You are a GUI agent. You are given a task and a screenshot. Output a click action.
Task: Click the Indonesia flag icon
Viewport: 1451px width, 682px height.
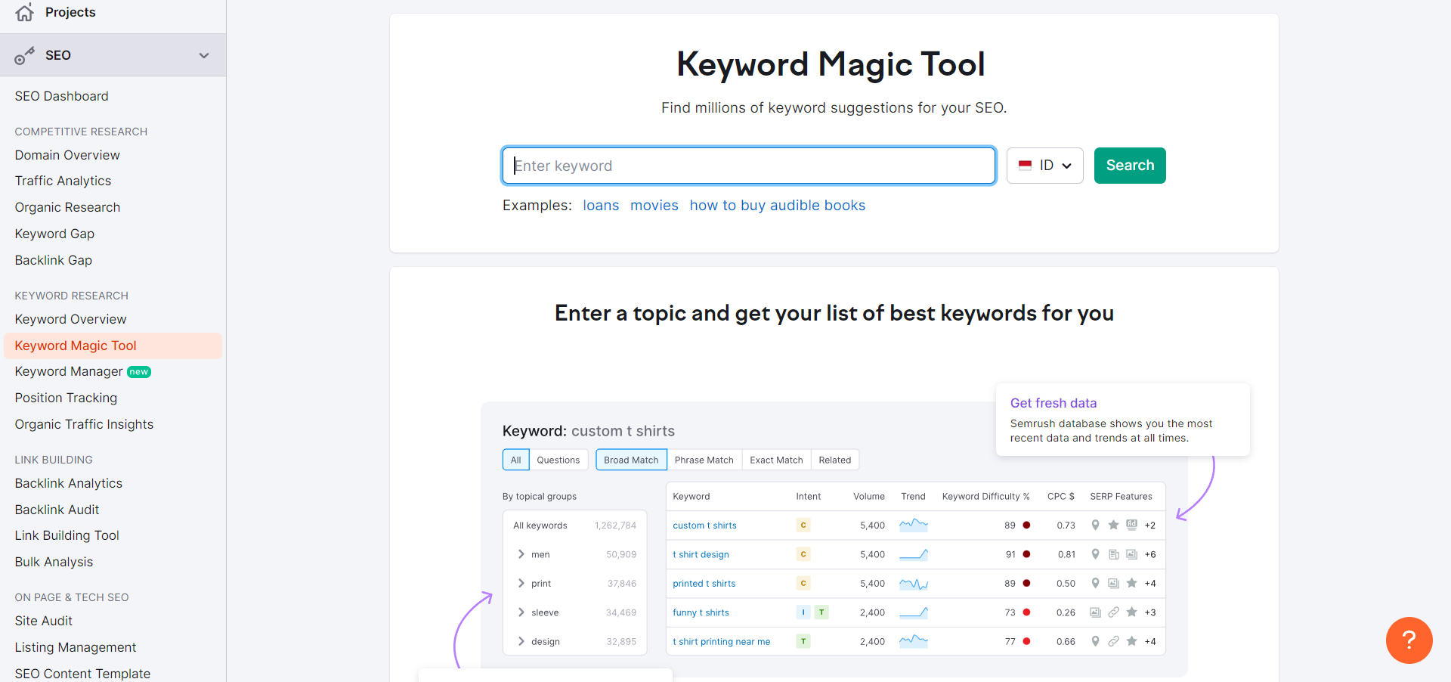tap(1025, 166)
